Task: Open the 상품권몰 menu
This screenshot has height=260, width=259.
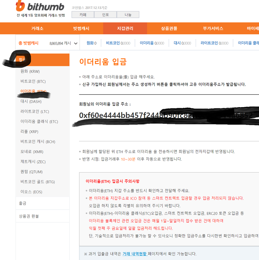Action: click(169, 28)
